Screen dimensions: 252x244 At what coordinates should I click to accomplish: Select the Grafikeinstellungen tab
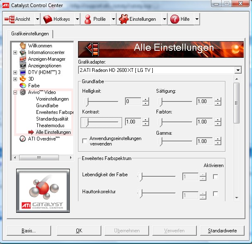coord(30,34)
